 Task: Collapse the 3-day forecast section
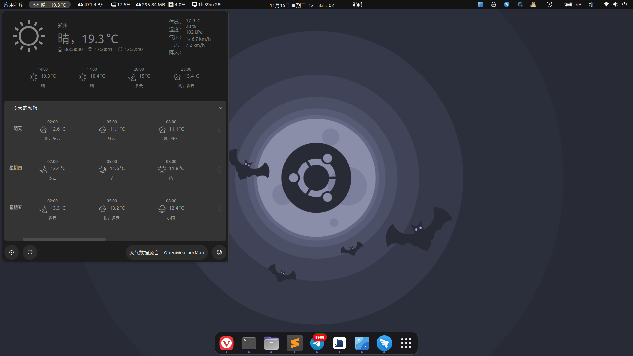[220, 108]
